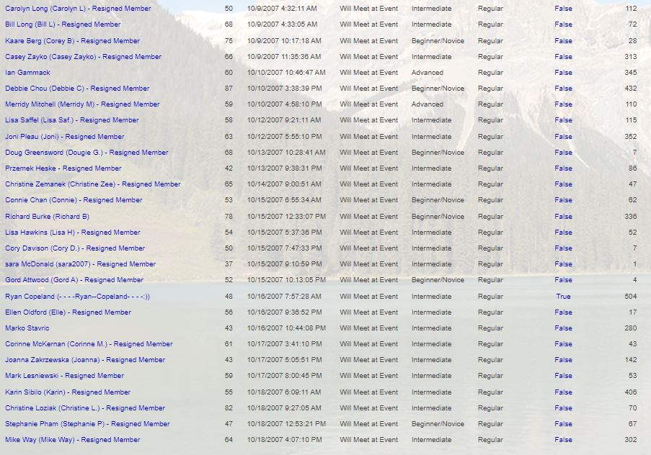Viewport: 651px width, 455px height.
Task: Open the Christine Loziak profile link
Action: coord(85,407)
